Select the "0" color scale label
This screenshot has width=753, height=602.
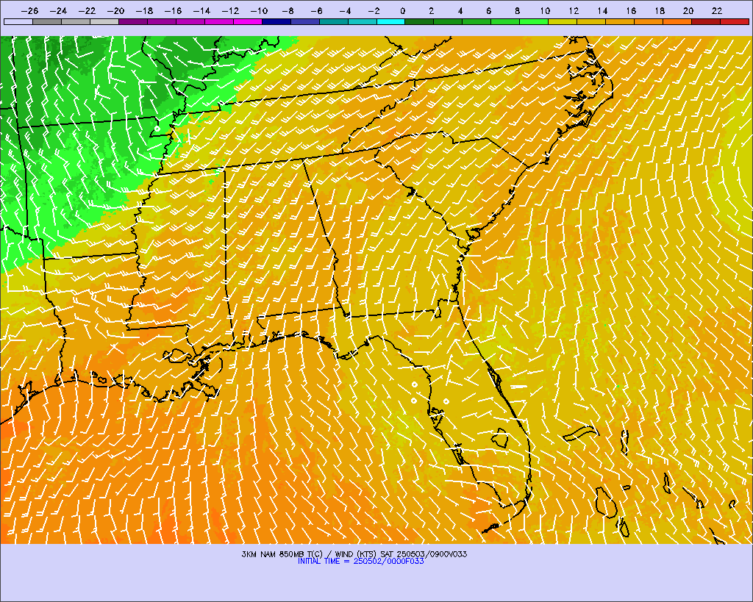[402, 10]
